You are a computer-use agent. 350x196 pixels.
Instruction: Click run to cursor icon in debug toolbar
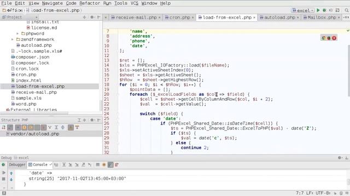pos(90,164)
